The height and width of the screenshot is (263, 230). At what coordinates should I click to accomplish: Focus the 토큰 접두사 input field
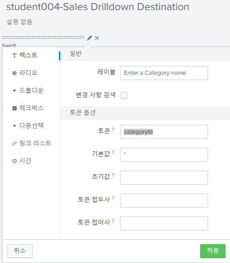(164, 201)
